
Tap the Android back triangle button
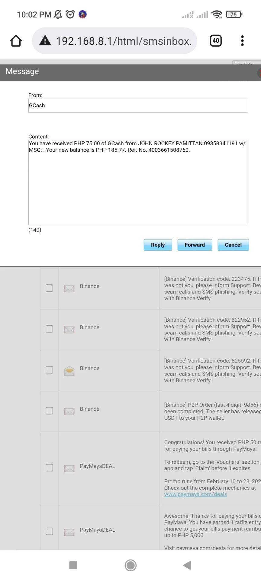187,565
